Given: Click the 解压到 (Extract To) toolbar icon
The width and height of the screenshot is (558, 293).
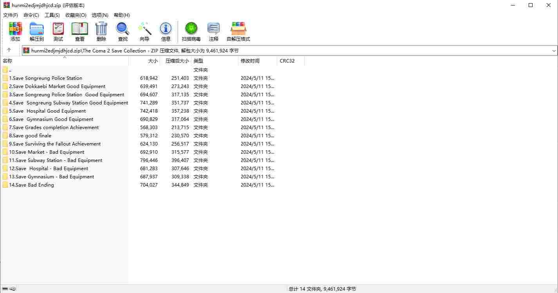Looking at the screenshot, I should 37,32.
